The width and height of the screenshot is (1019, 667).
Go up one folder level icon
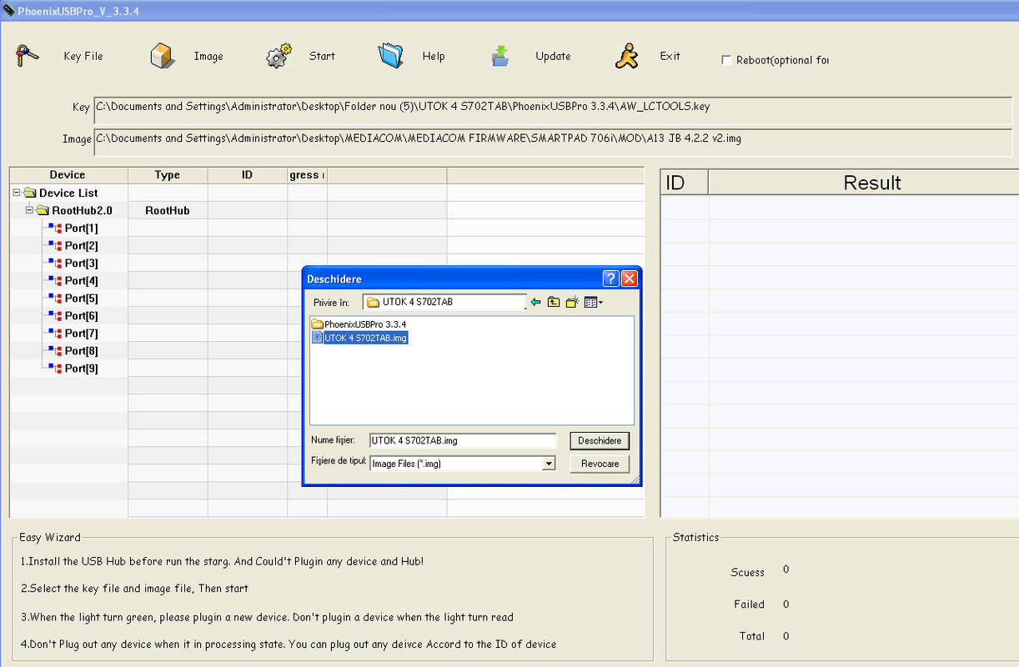click(554, 302)
